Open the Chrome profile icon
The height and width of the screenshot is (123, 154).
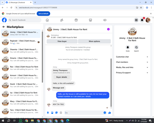click(x=147, y=8)
